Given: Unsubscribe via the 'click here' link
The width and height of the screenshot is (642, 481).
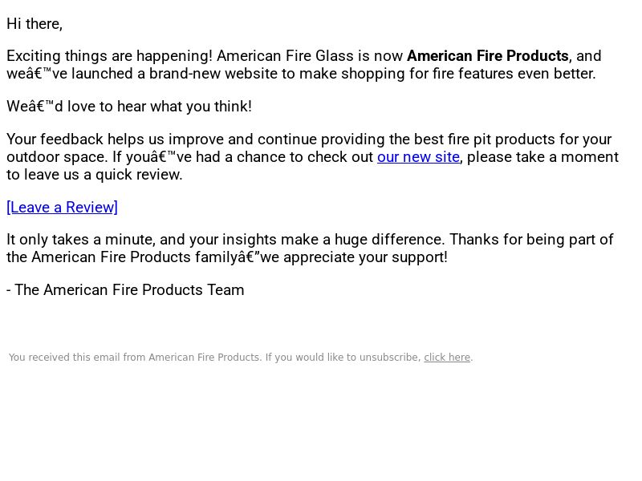Looking at the screenshot, I should pos(447,358).
